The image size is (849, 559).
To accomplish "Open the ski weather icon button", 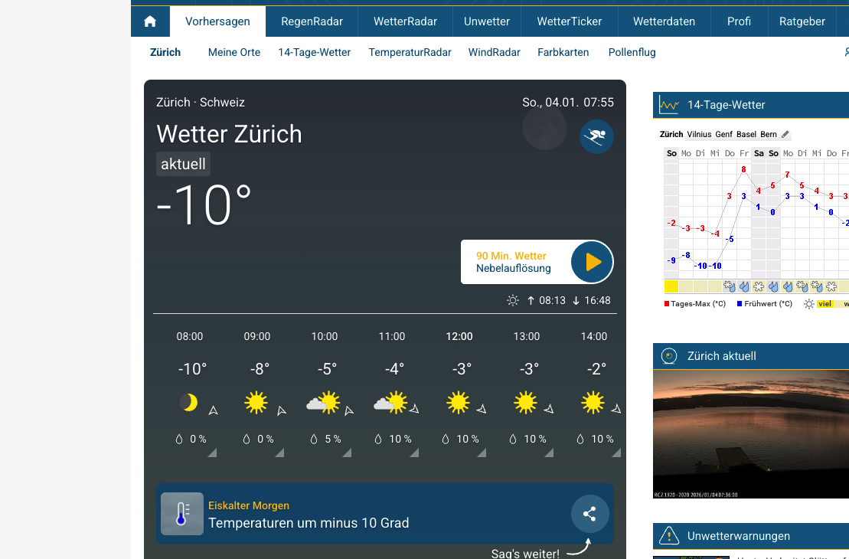I will click(x=596, y=137).
